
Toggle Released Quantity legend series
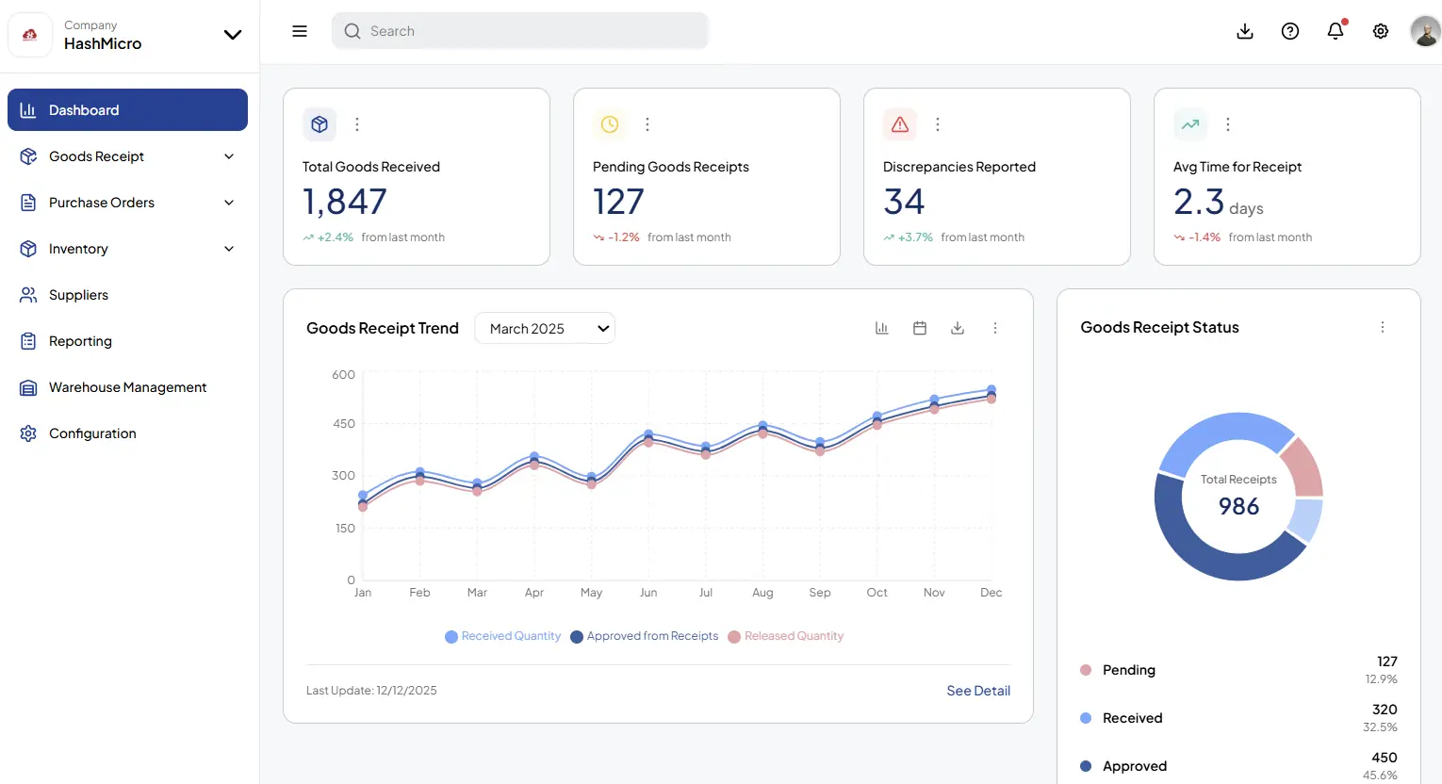[786, 636]
